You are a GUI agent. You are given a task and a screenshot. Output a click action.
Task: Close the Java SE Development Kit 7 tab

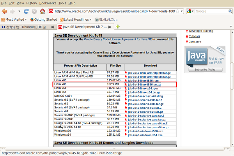tap(109, 27)
